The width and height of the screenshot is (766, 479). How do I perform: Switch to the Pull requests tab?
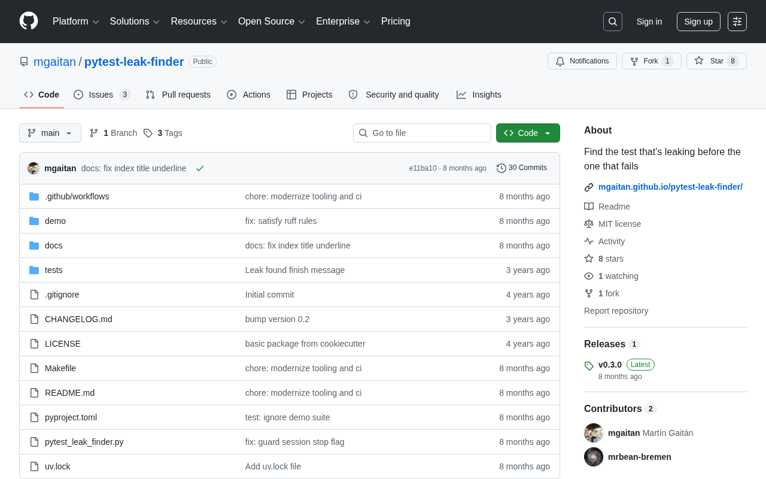(178, 95)
